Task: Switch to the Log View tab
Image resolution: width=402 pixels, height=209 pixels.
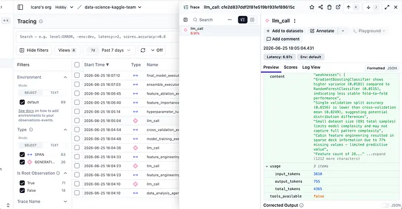Action: (x=311, y=67)
